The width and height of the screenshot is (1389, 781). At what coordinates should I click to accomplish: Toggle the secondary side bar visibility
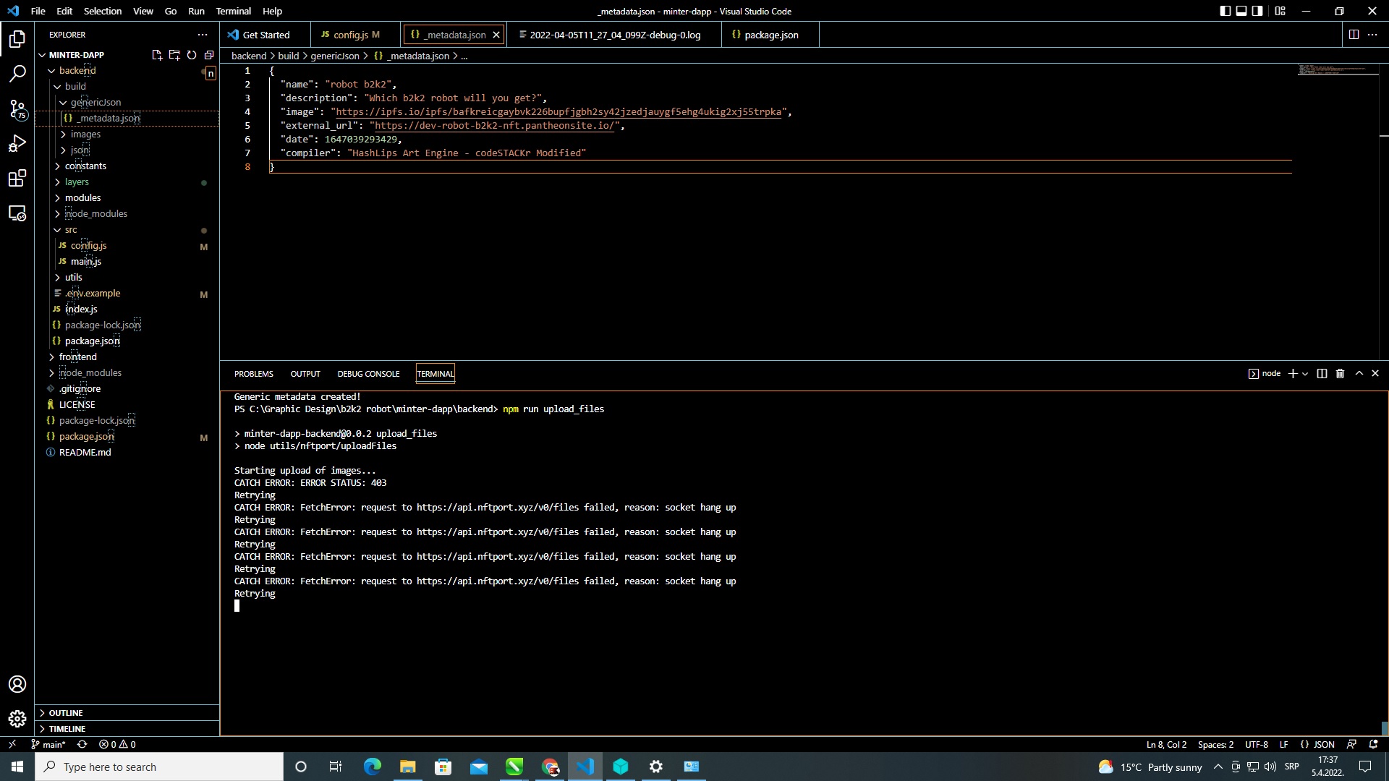coord(1257,11)
